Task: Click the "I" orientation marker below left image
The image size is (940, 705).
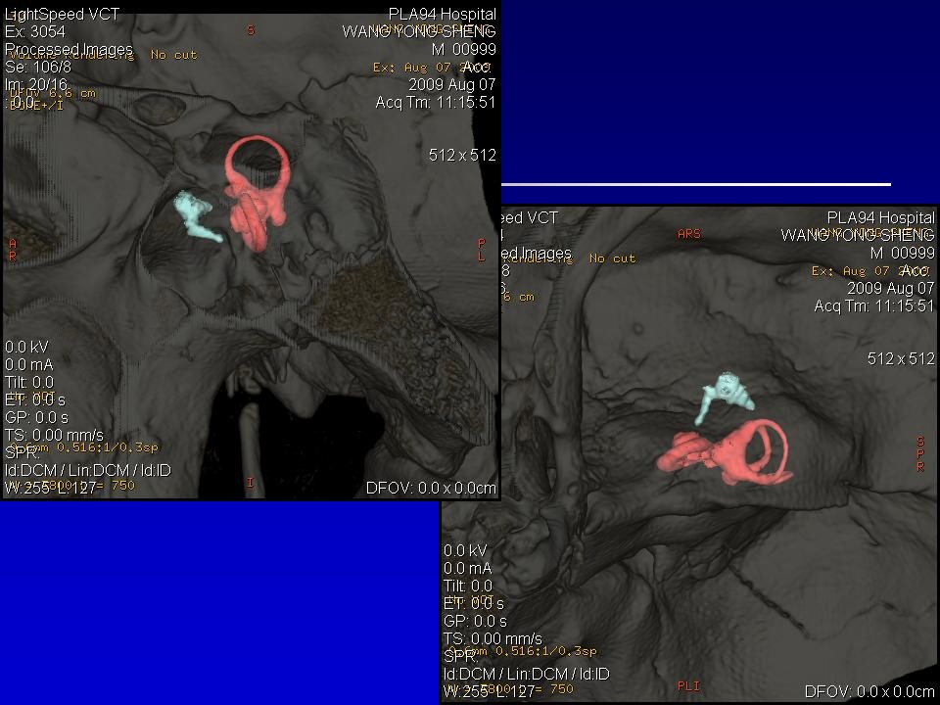Action: tap(250, 483)
